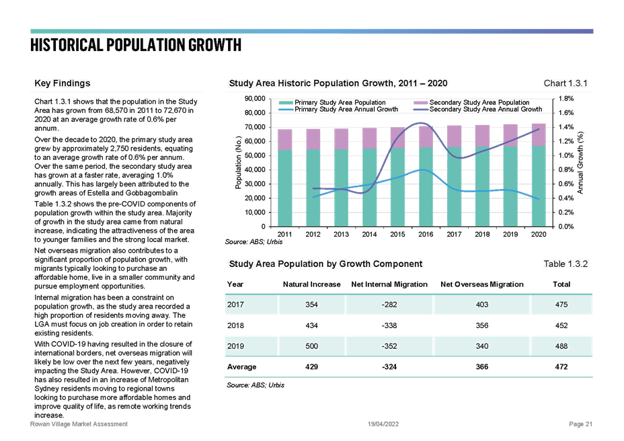624x441 pixels.
Task: Click the average natural increase value '429'
Action: [x=311, y=367]
